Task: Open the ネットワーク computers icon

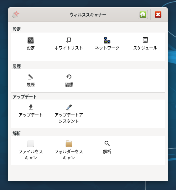Action: [107, 40]
